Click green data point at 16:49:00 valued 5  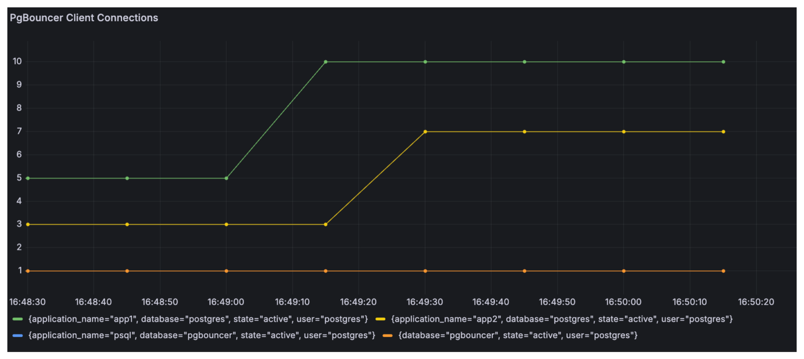point(226,178)
